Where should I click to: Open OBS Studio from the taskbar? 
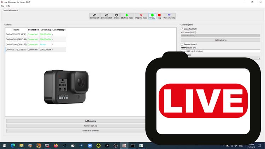point(116,145)
